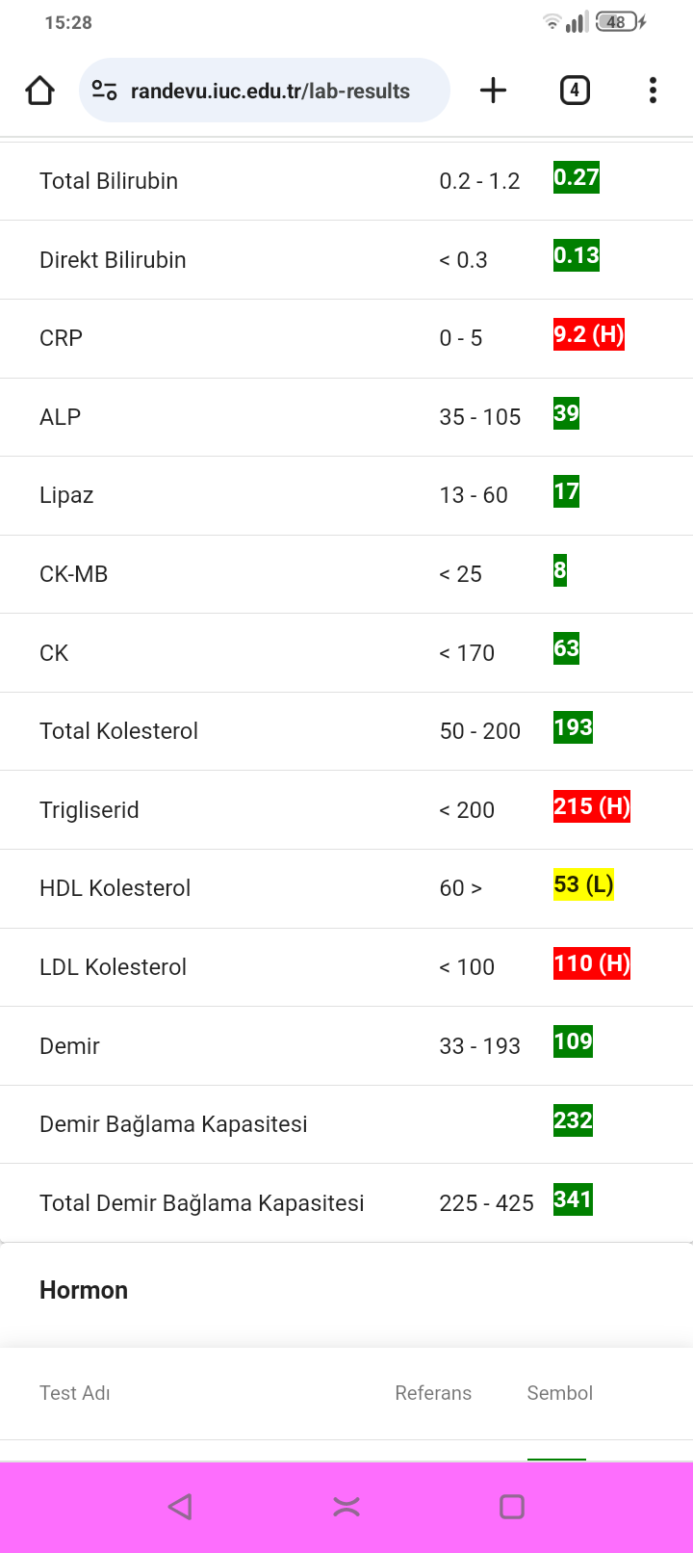Click the Sembol column header

click(560, 1393)
